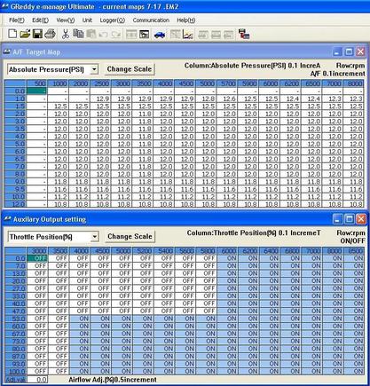Click 11.8 cell at 2.0 PSI, 3500 rpm
The height and width of the screenshot is (386, 370).
(143, 114)
